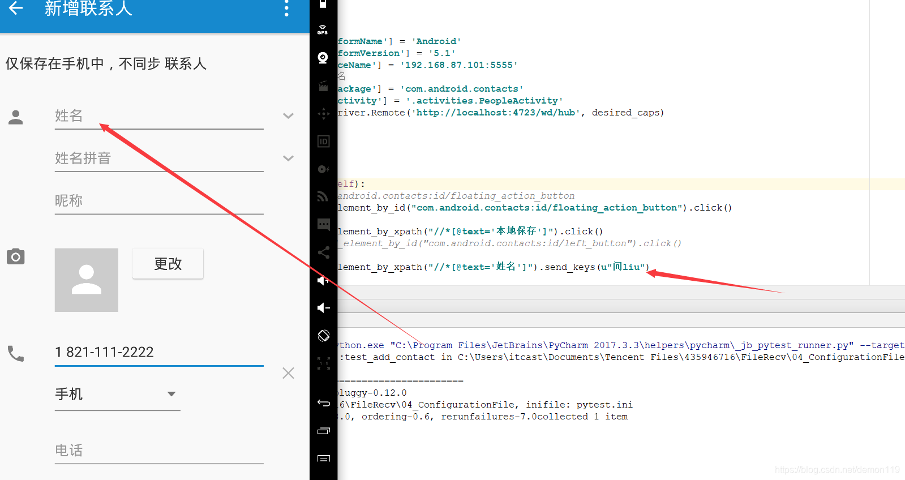
Task: Expand the 姓名拼音 phonetic name chevron
Action: pos(288,158)
